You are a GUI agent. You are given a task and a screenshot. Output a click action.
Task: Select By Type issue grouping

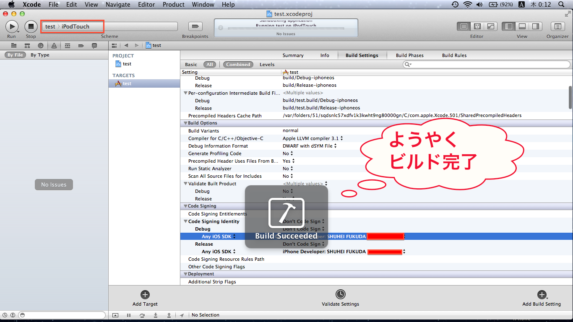click(x=40, y=55)
